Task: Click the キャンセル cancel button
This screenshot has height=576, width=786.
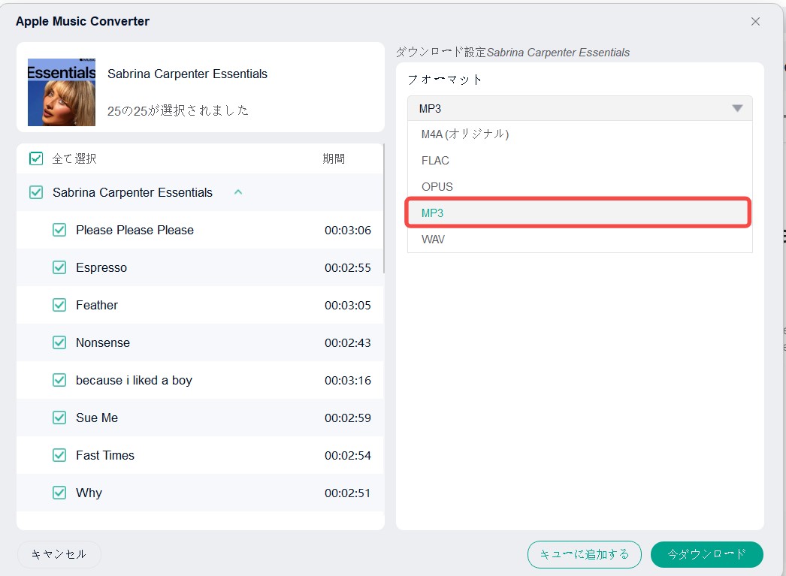Action: pos(59,554)
